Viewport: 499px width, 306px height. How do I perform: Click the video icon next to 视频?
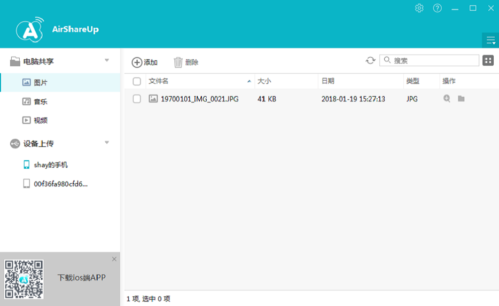[x=26, y=120]
